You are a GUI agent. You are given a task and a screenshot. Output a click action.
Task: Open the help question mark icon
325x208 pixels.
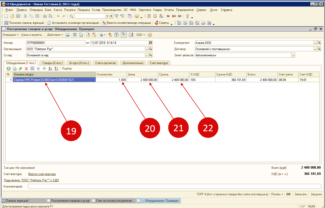click(x=150, y=35)
